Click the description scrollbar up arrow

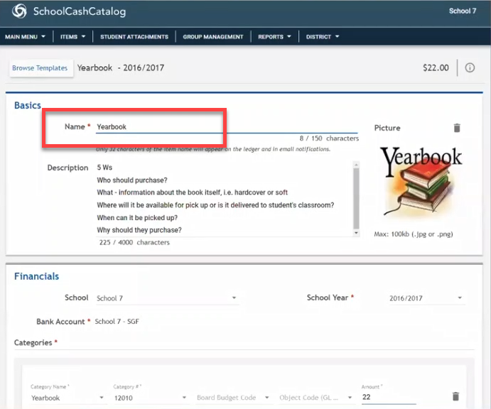pyautogui.click(x=356, y=164)
